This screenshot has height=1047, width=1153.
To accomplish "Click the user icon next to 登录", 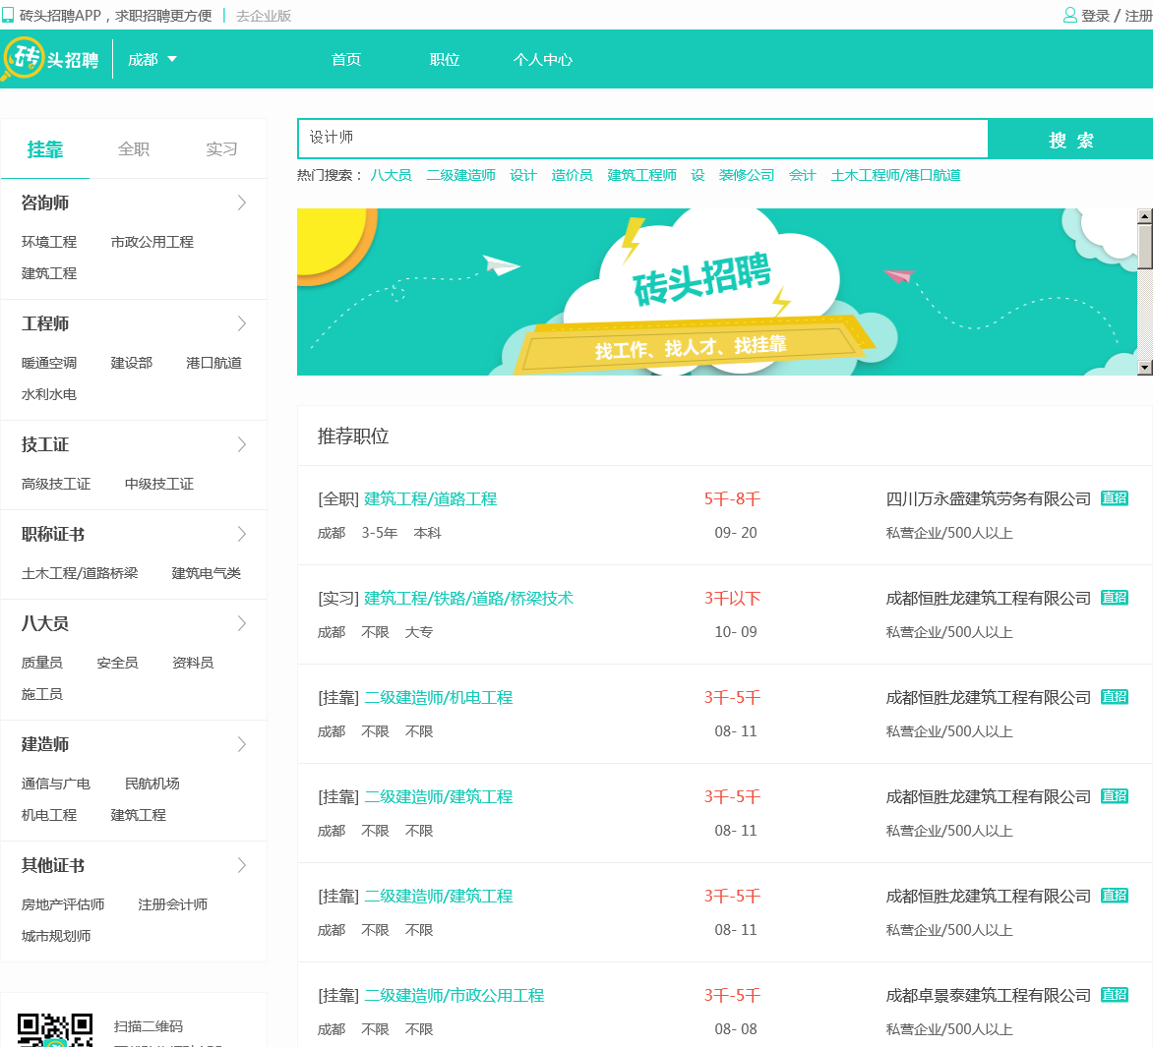I will (x=1069, y=16).
